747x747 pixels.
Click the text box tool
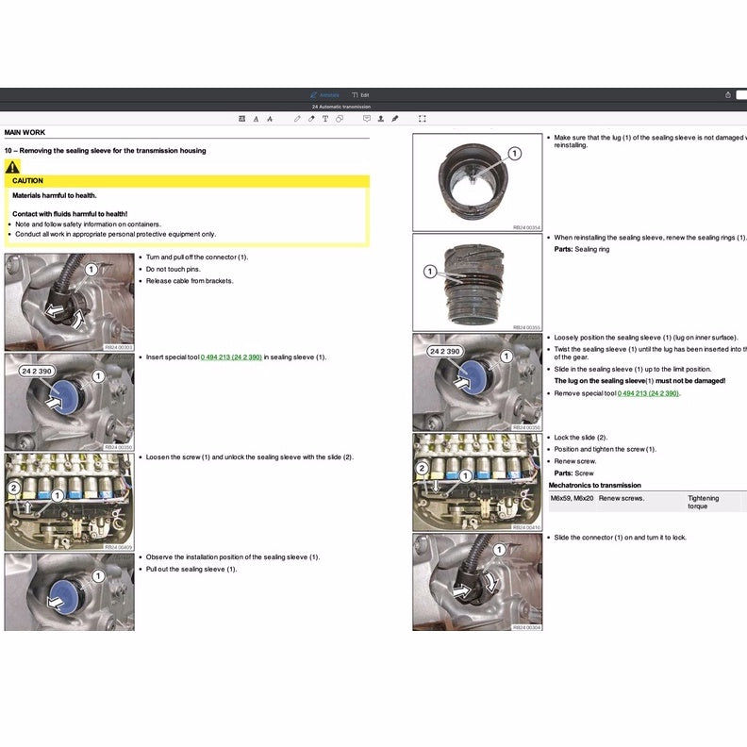(325, 119)
